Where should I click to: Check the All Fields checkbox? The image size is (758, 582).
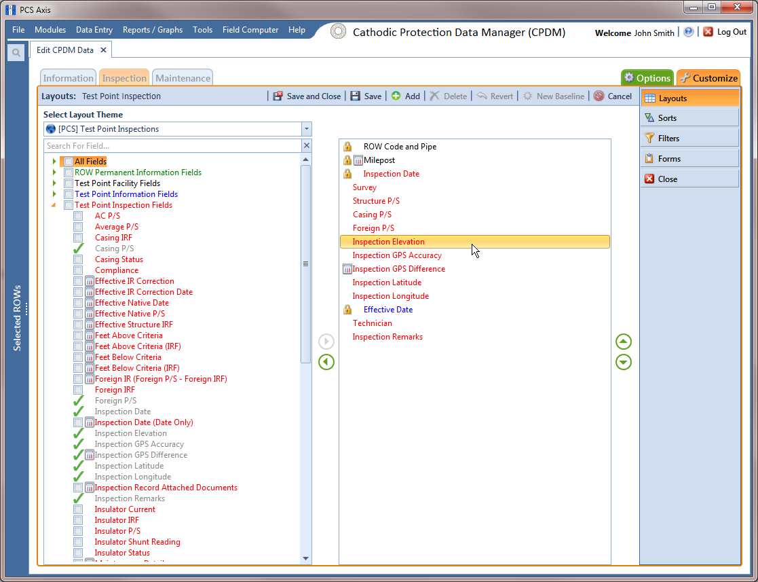(x=68, y=162)
